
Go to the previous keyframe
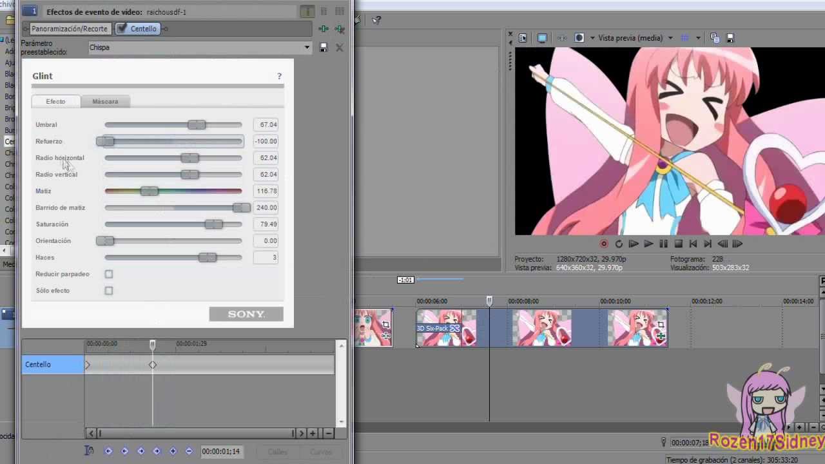click(x=124, y=451)
